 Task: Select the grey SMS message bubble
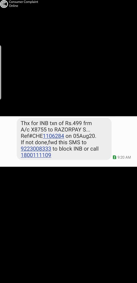point(64,139)
